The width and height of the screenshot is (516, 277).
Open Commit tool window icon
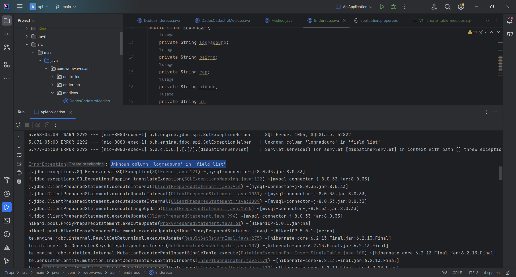[7, 34]
